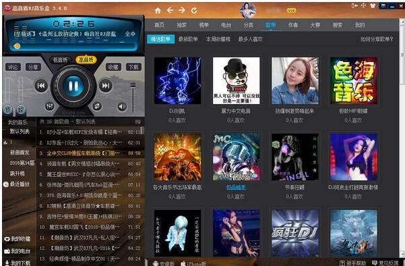Refresh the page with the reload icon
The image size is (405, 266).
(x=194, y=10)
